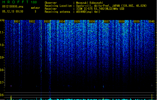Click the Receiving antenna label
Viewport: 157px width, 100px height.
[57, 12]
